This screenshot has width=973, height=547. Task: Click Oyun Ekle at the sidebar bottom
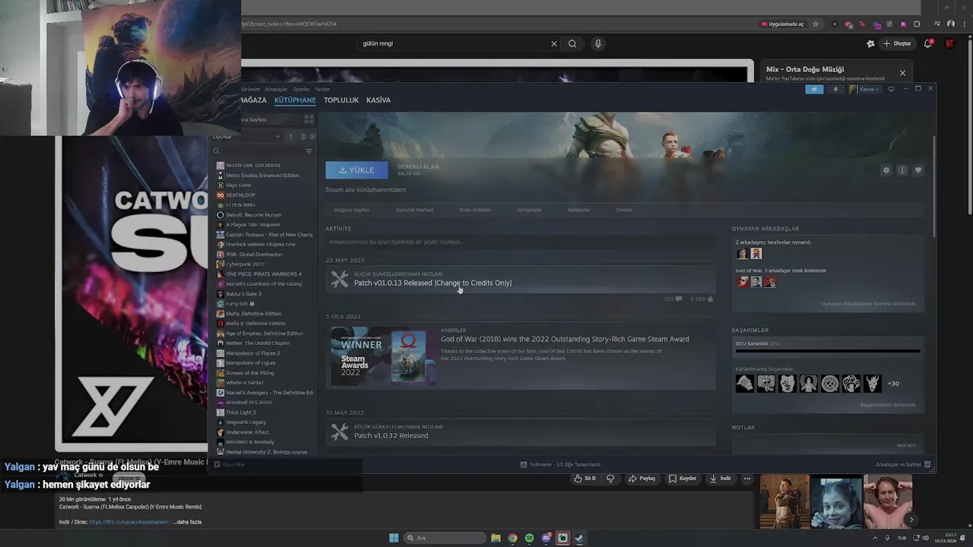[230, 464]
